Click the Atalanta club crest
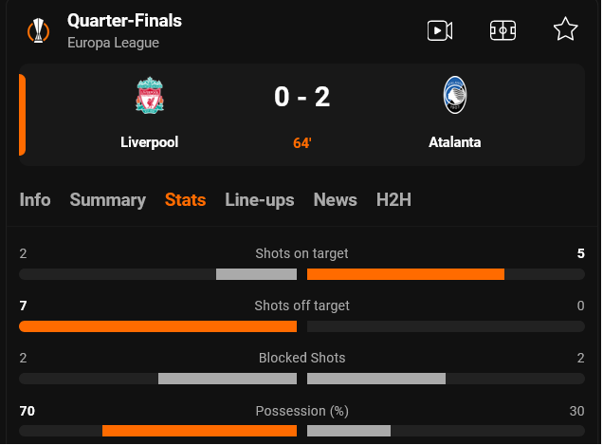The height and width of the screenshot is (445, 603). click(x=455, y=97)
